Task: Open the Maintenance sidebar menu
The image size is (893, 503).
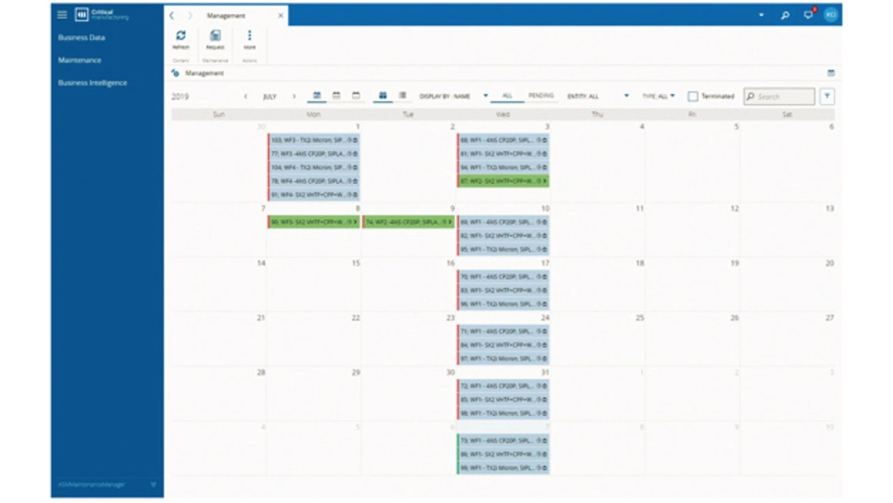Action: pos(80,60)
